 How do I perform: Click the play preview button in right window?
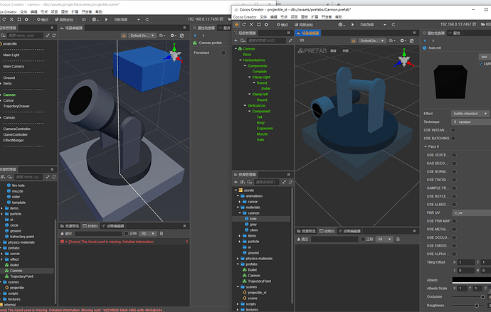click(352, 24)
